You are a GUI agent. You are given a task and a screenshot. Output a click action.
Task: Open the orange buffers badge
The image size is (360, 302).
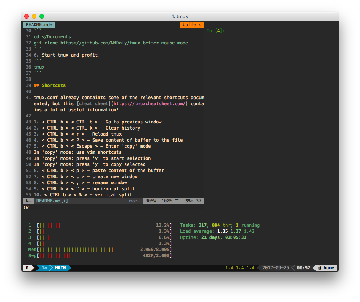click(x=192, y=24)
